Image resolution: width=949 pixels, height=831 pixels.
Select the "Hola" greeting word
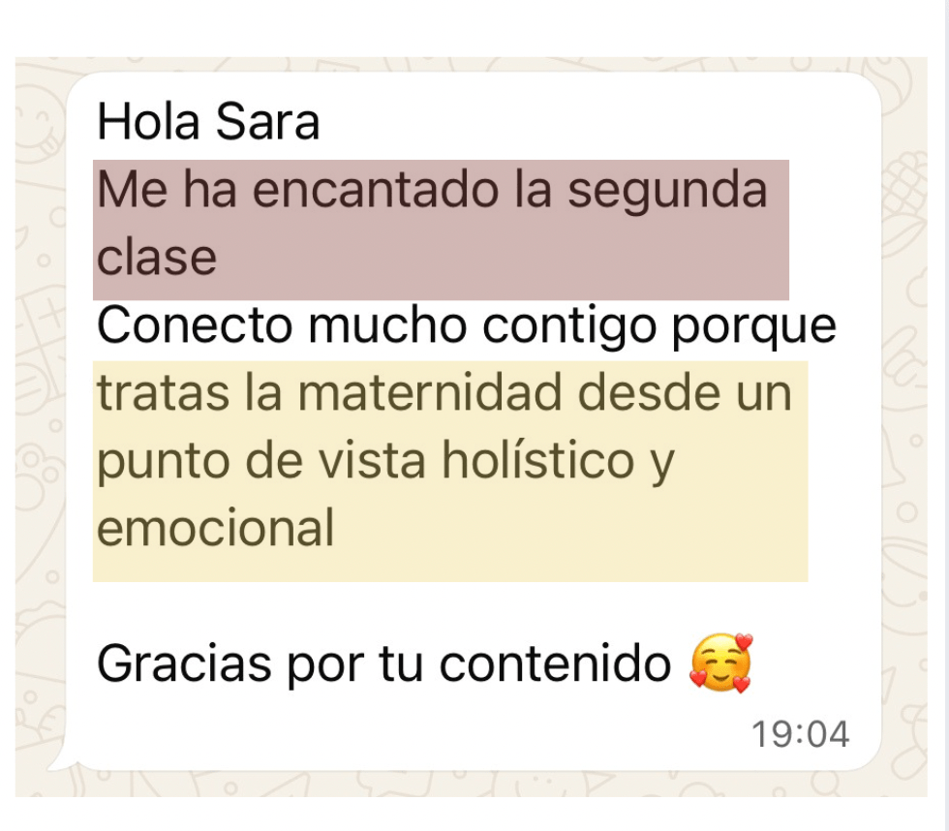[x=148, y=122]
